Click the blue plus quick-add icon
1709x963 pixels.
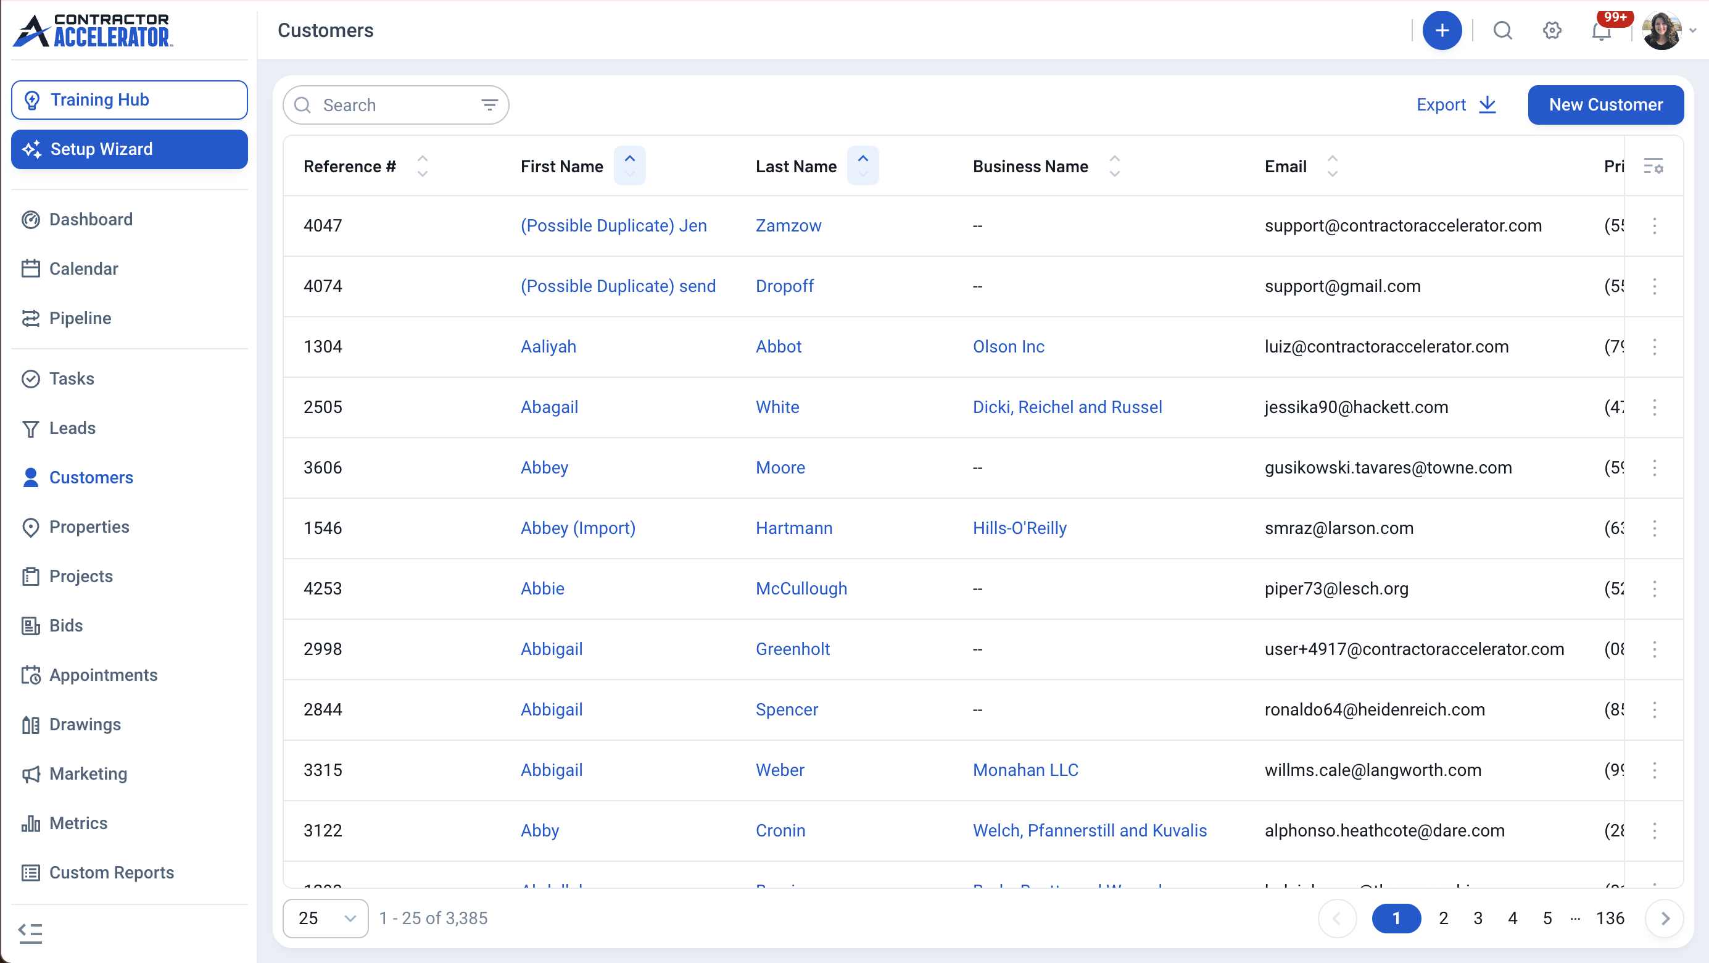pos(1442,30)
